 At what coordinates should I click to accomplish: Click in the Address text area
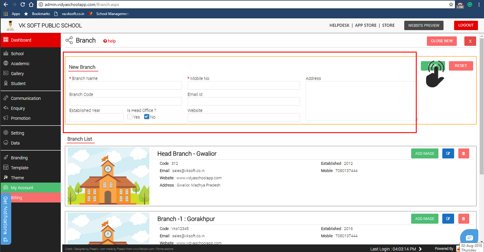click(362, 101)
